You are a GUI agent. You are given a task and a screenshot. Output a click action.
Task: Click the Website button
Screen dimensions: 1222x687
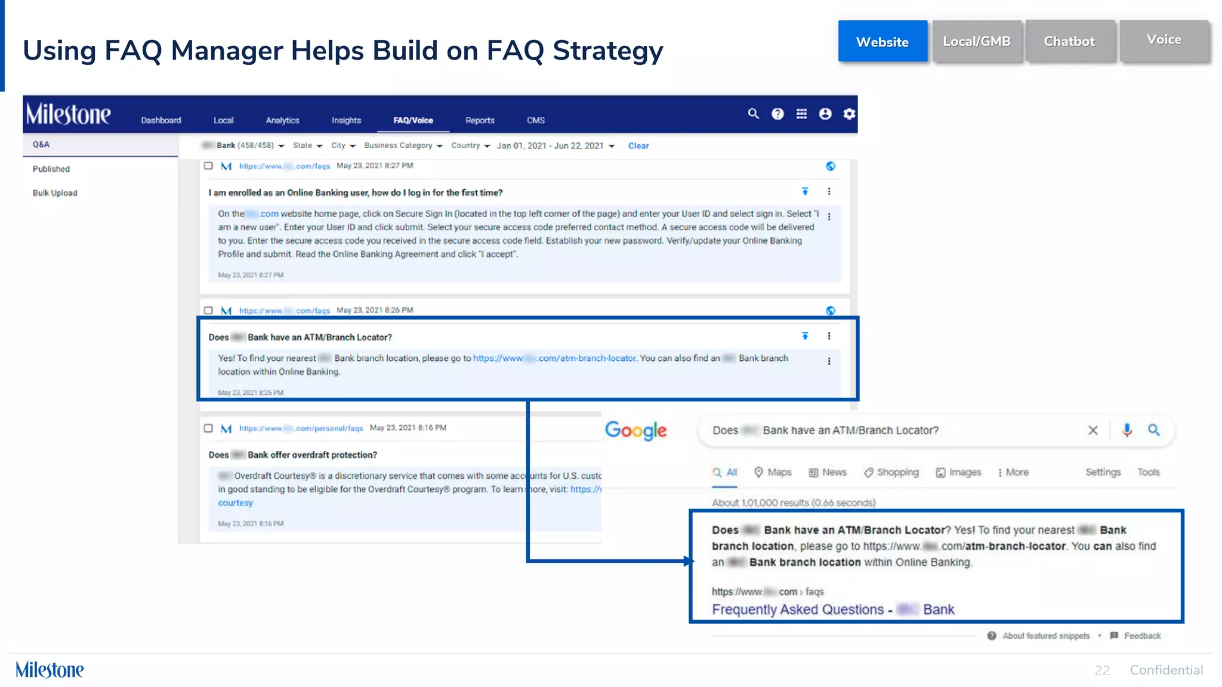(x=882, y=41)
